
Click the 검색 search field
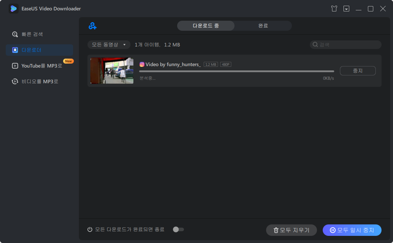pyautogui.click(x=345, y=45)
